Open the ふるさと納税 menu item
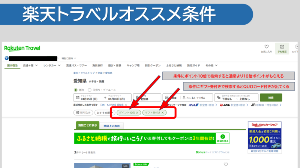300x168 pixels. coord(174,65)
